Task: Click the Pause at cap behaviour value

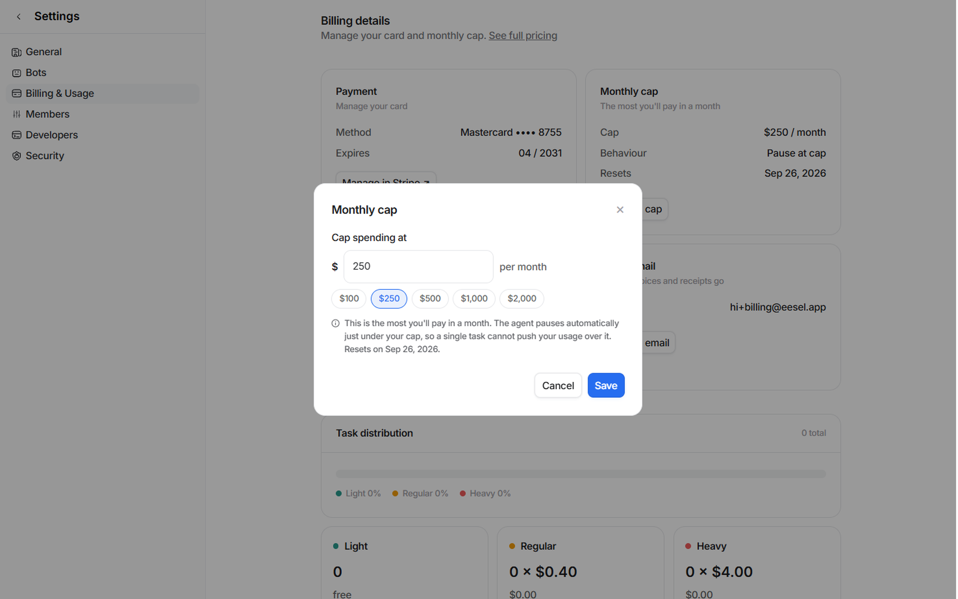Action: (x=796, y=153)
